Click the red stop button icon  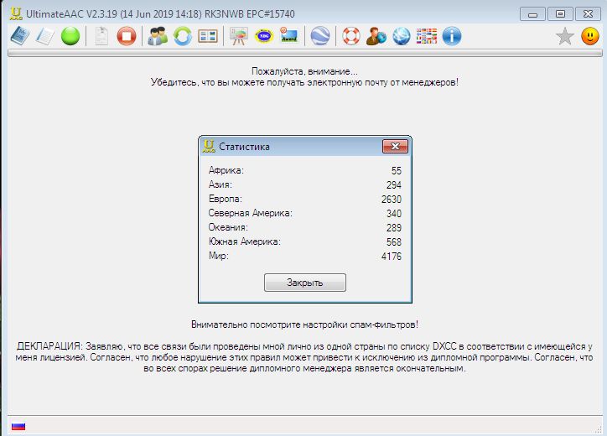coord(127,36)
